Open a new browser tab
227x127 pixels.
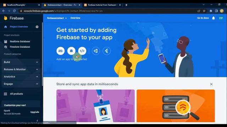click(x=126, y=5)
